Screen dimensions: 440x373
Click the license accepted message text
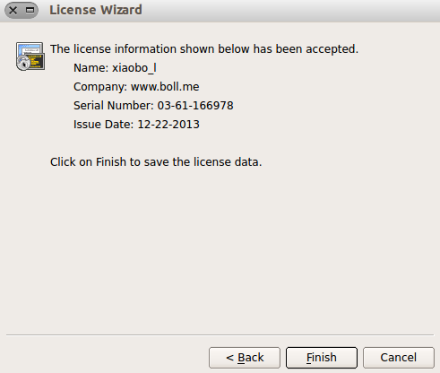[204, 49]
